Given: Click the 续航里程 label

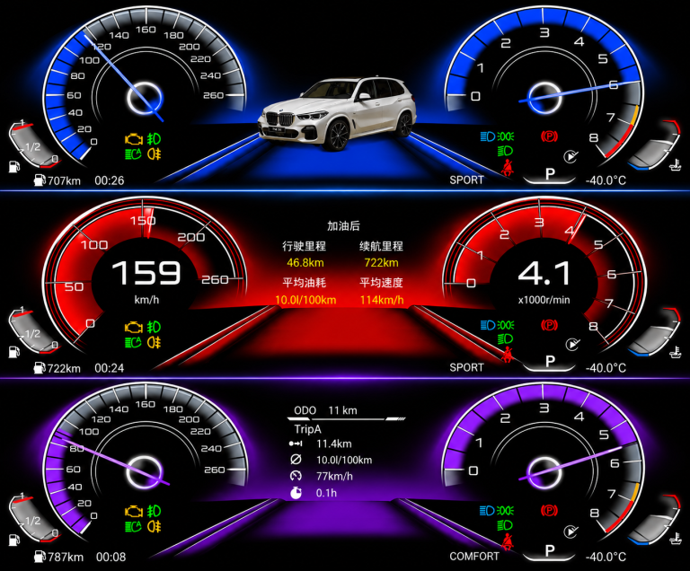Looking at the screenshot, I should tap(381, 246).
